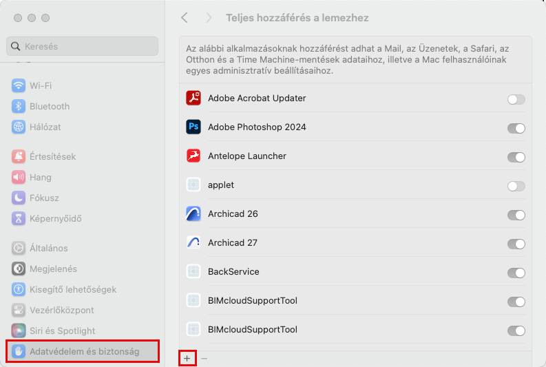The image size is (546, 367).
Task: Open Vezérlőközpont control center icon
Action: 19,311
